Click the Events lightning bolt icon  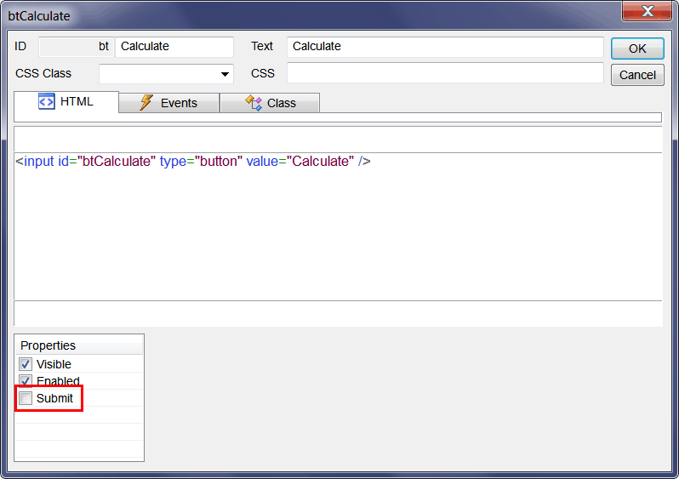tap(146, 103)
